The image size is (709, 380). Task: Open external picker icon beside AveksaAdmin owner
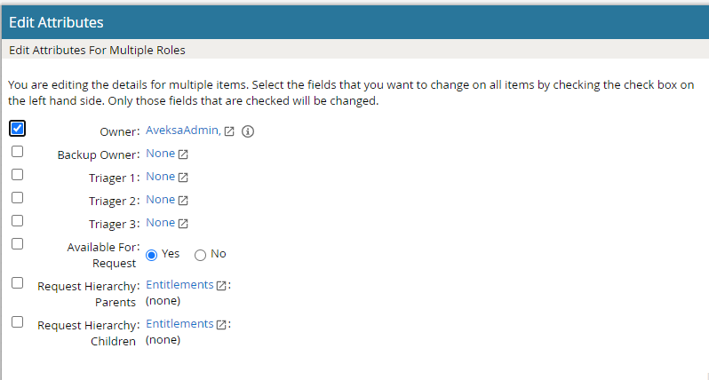click(x=229, y=132)
